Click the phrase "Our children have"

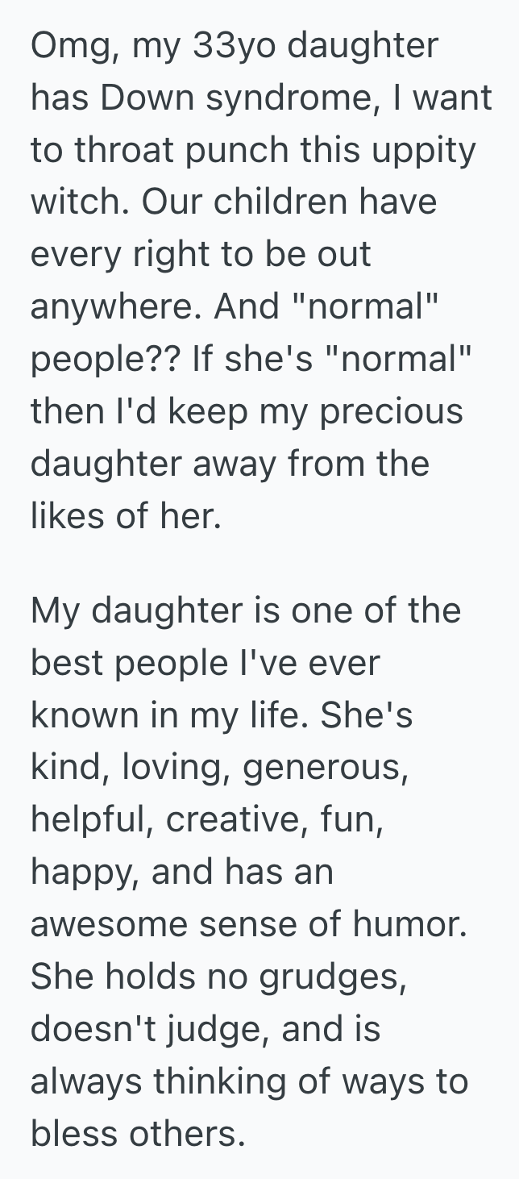(x=289, y=202)
